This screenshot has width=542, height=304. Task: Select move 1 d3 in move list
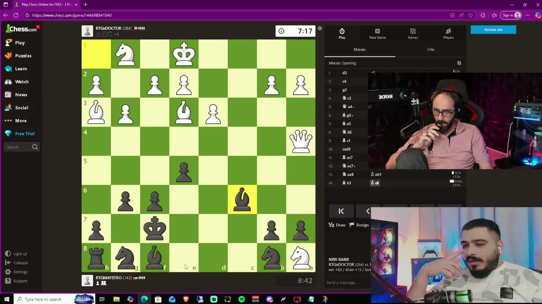tap(344, 73)
